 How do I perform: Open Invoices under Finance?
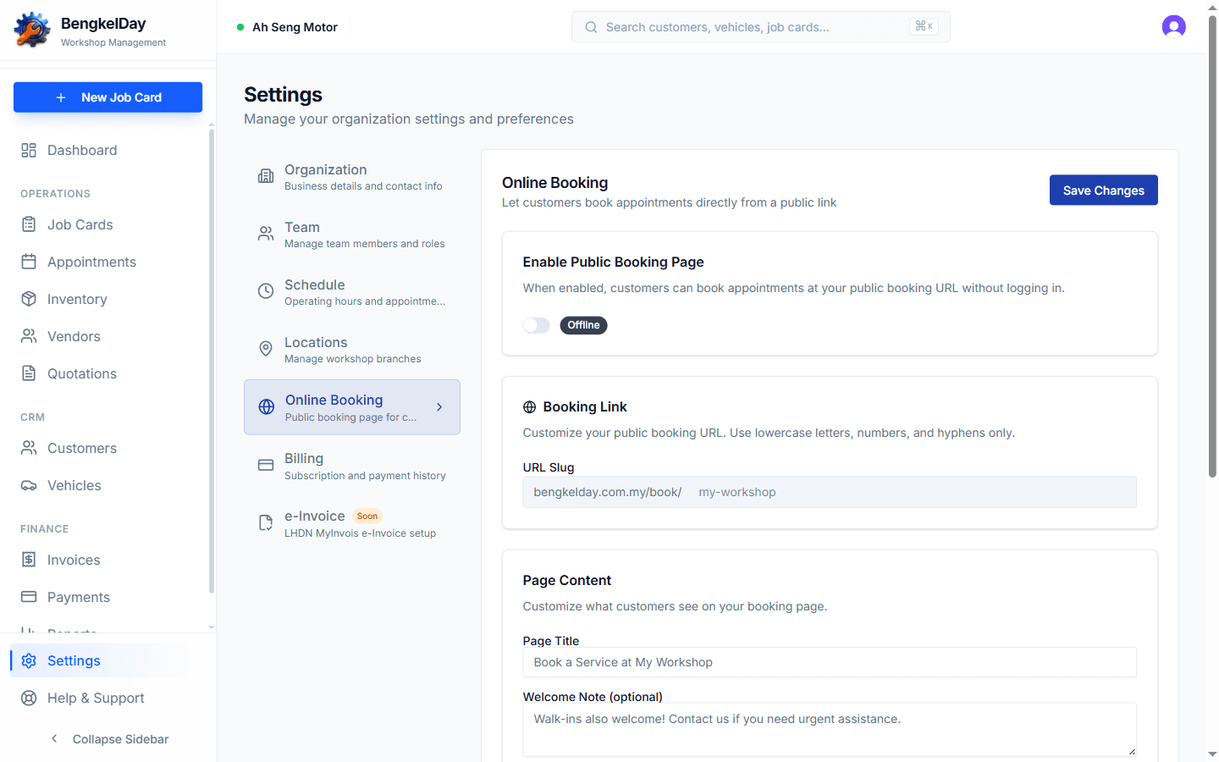point(108,560)
